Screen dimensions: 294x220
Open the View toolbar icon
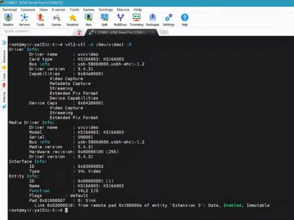[88, 20]
